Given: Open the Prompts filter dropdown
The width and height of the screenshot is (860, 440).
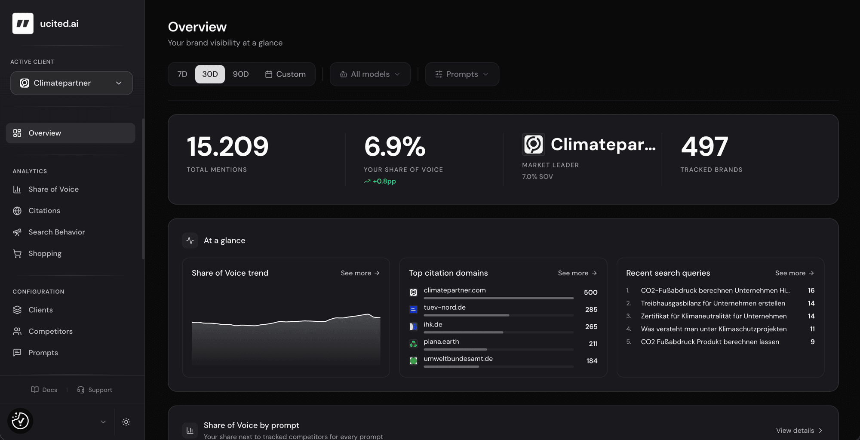Looking at the screenshot, I should click(462, 74).
